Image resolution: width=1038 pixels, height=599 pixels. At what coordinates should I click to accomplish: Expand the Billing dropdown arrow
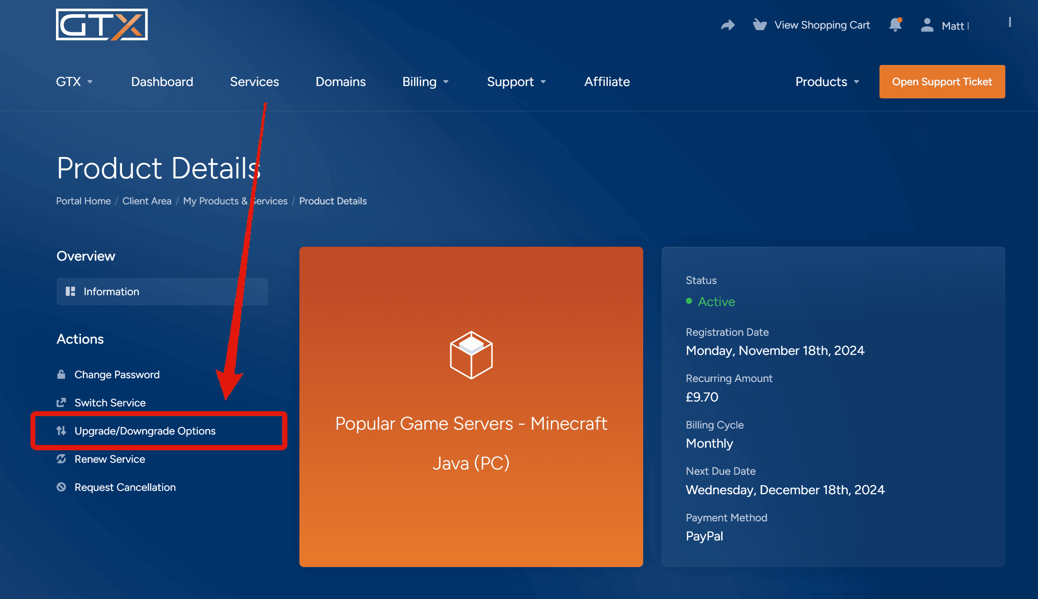446,82
